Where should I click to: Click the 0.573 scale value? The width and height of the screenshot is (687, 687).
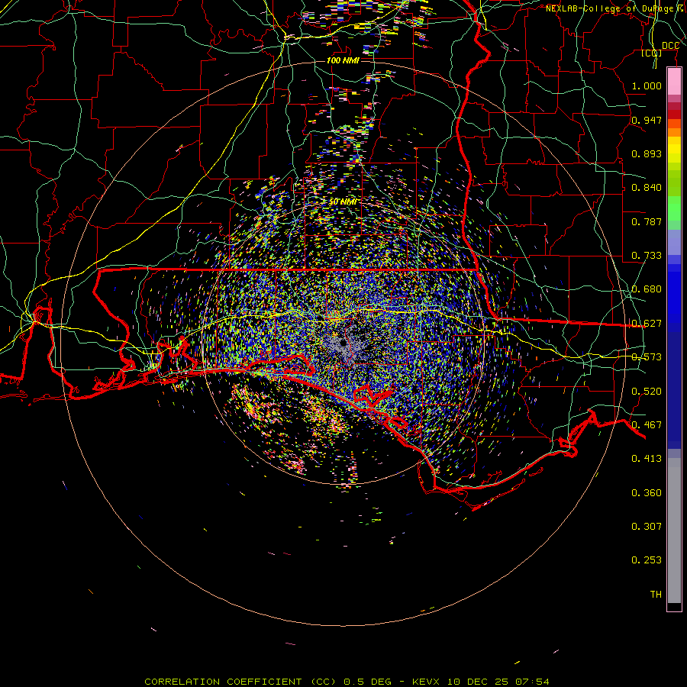(647, 357)
